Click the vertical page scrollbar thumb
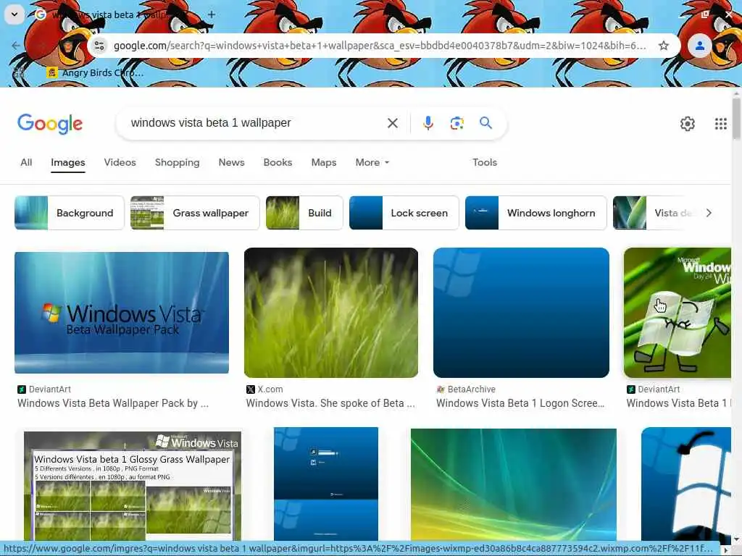This screenshot has width=742, height=556. tap(736, 118)
